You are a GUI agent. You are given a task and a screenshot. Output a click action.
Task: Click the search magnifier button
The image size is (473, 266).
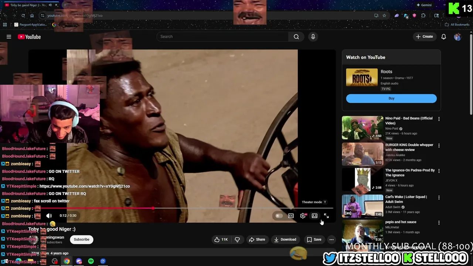(296, 37)
